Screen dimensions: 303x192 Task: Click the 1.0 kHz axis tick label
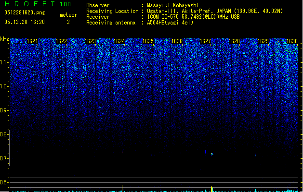[x=4, y=86]
